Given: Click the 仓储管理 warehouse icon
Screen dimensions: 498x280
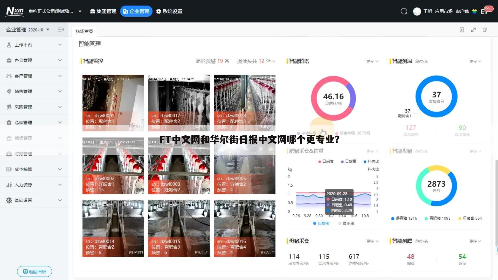Looking at the screenshot, I should coord(9,123).
